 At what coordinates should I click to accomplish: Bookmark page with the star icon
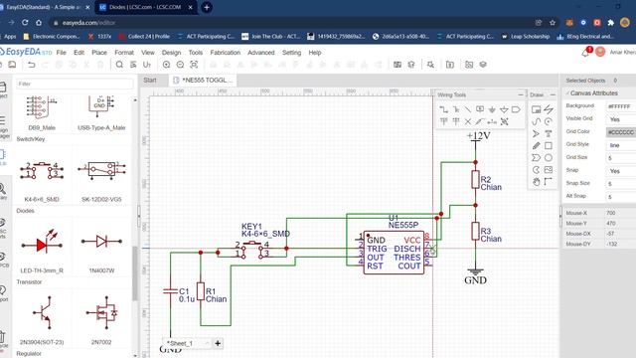point(553,23)
